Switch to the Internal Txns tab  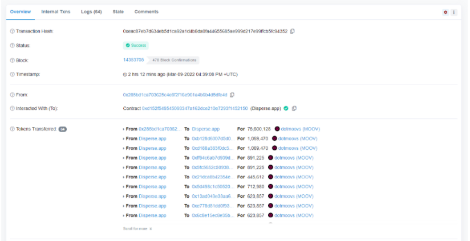point(56,12)
